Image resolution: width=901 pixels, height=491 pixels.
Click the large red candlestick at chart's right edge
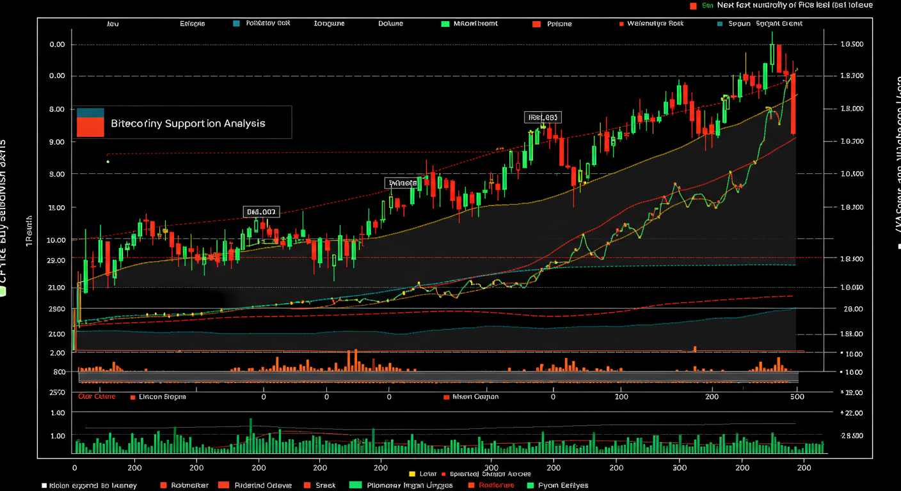click(x=793, y=104)
